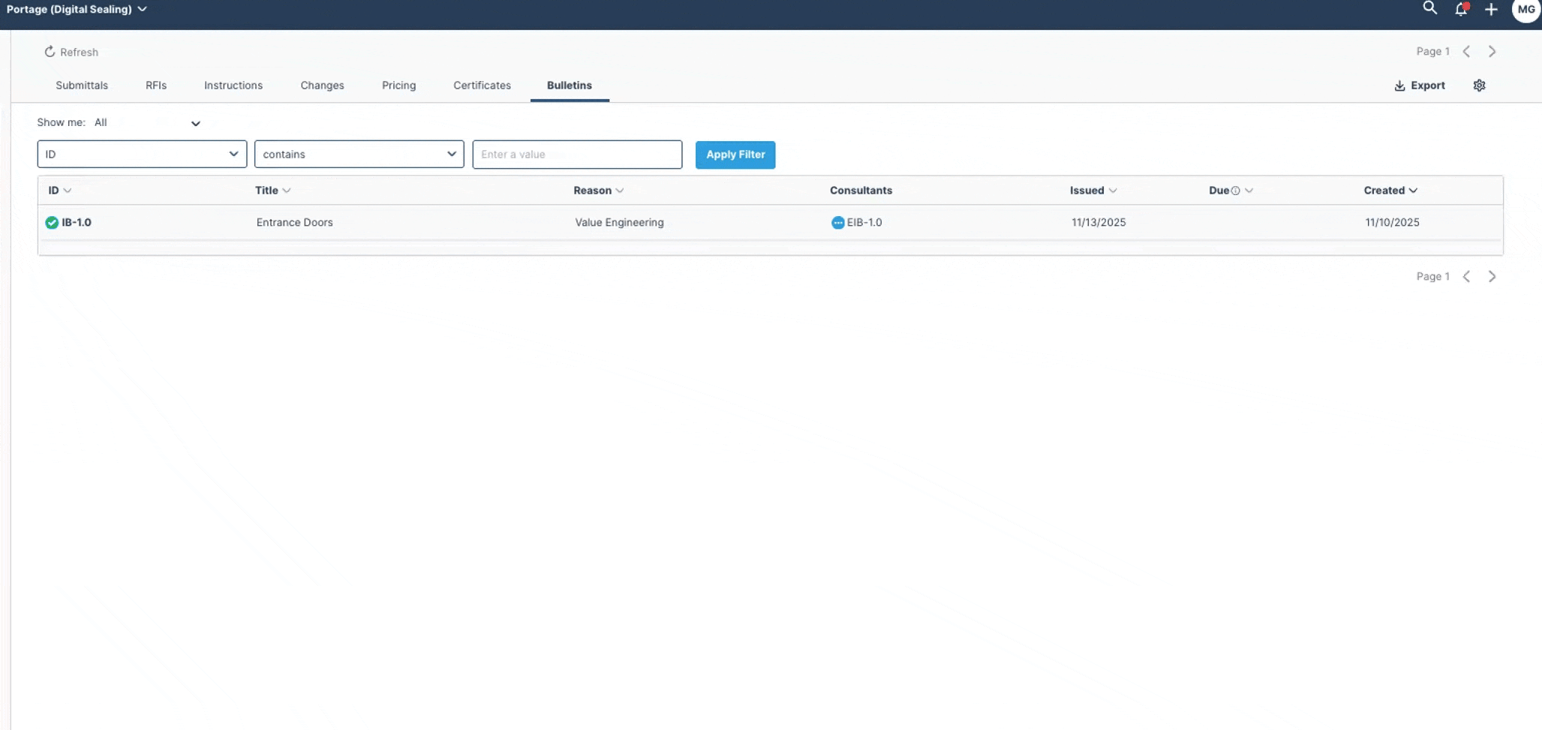Click the bottom Page 1 label

point(1432,277)
